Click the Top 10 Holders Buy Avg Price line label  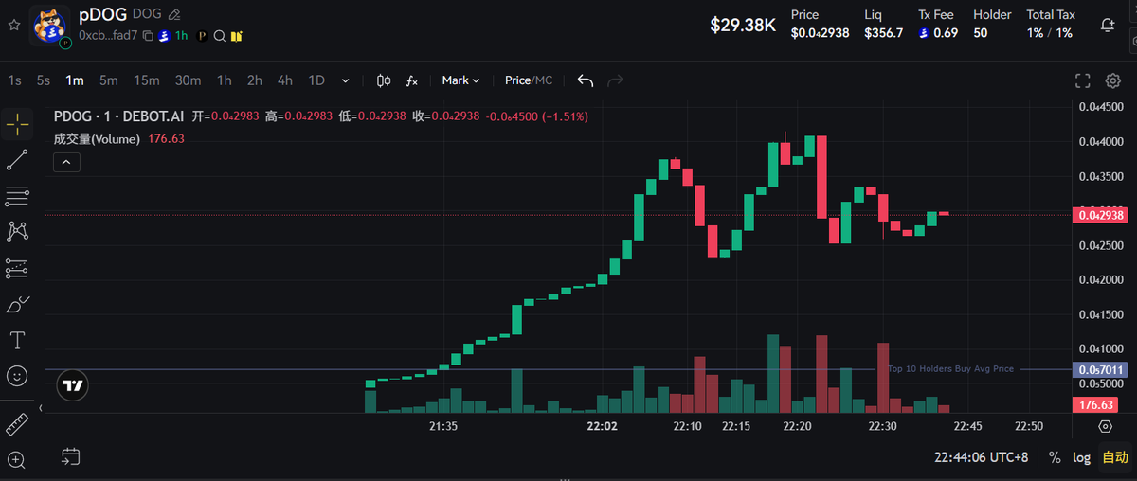click(951, 368)
